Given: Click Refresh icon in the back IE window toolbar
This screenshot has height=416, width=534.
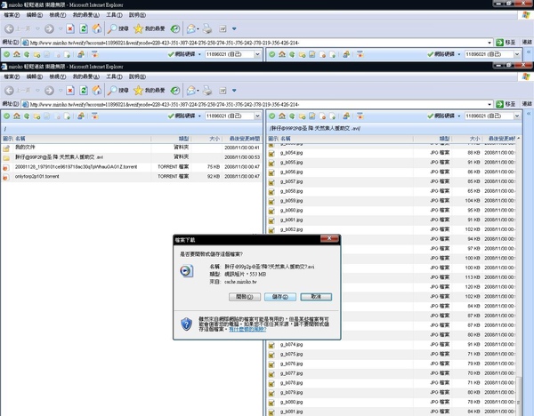Looking at the screenshot, I should click(x=84, y=29).
